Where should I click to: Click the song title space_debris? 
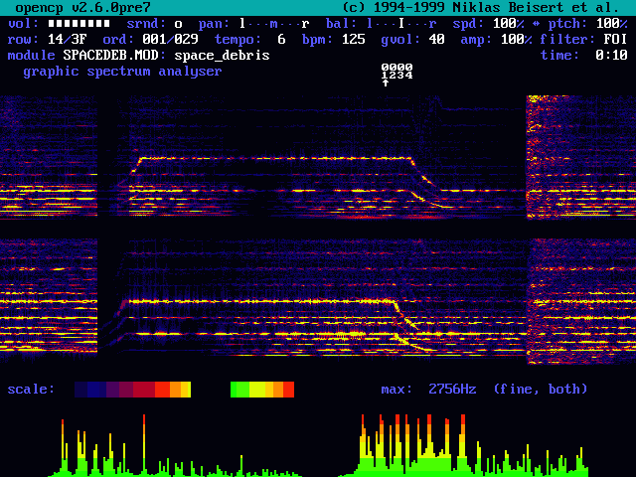click(222, 56)
